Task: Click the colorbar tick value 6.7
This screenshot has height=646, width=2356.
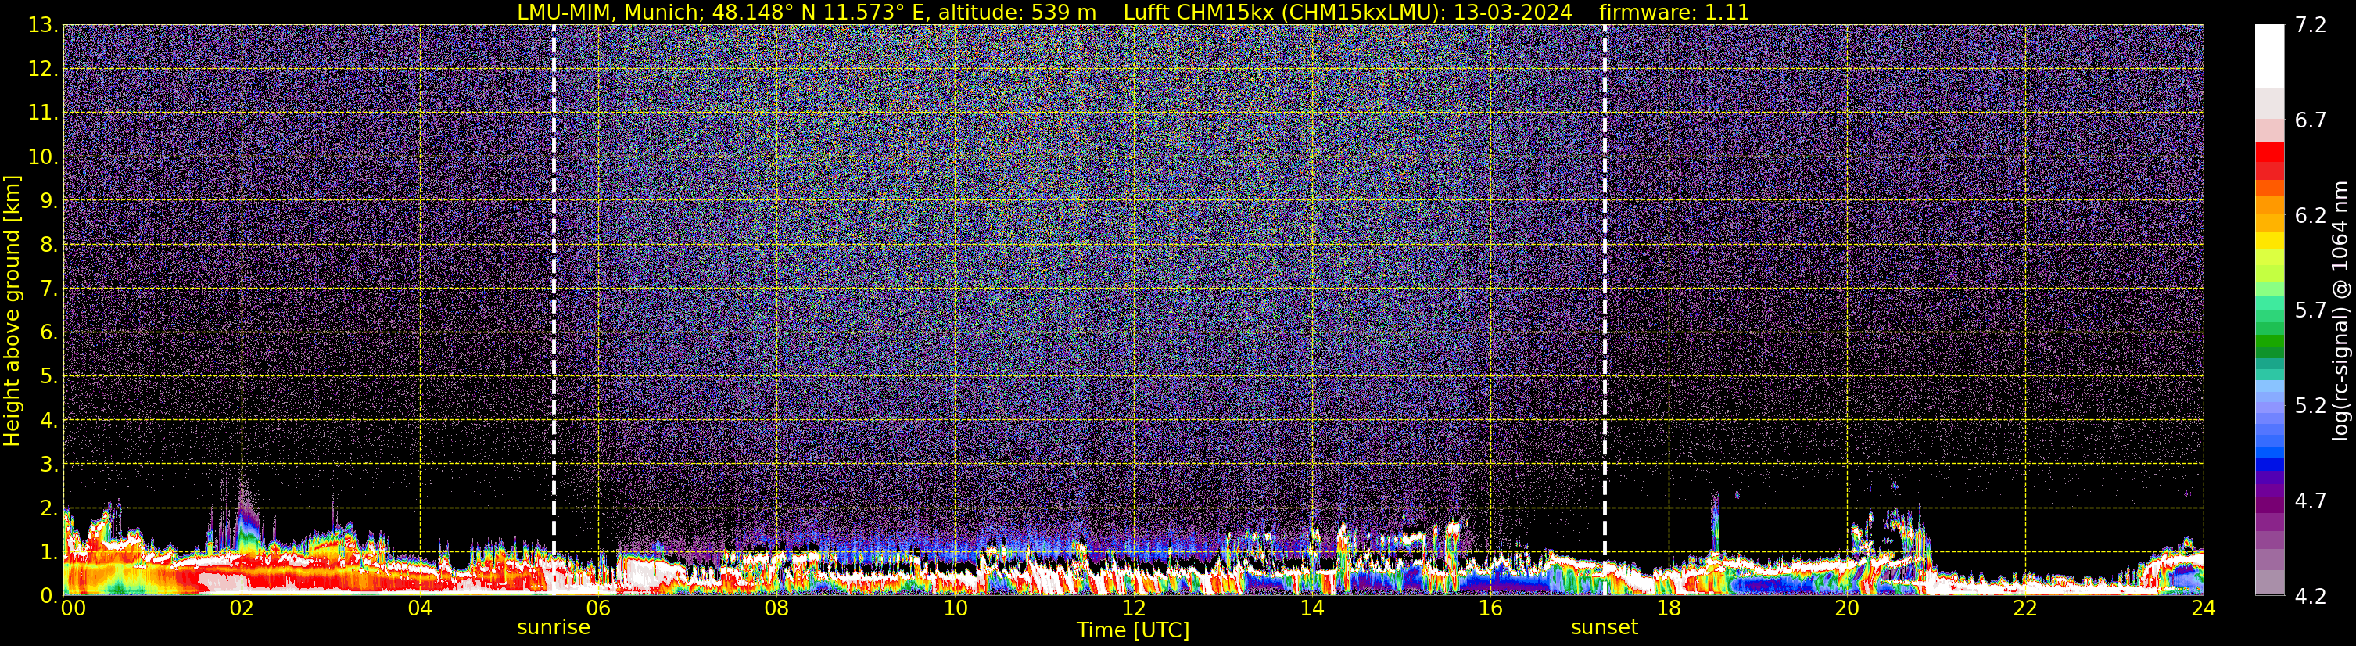Action: (x=2311, y=120)
